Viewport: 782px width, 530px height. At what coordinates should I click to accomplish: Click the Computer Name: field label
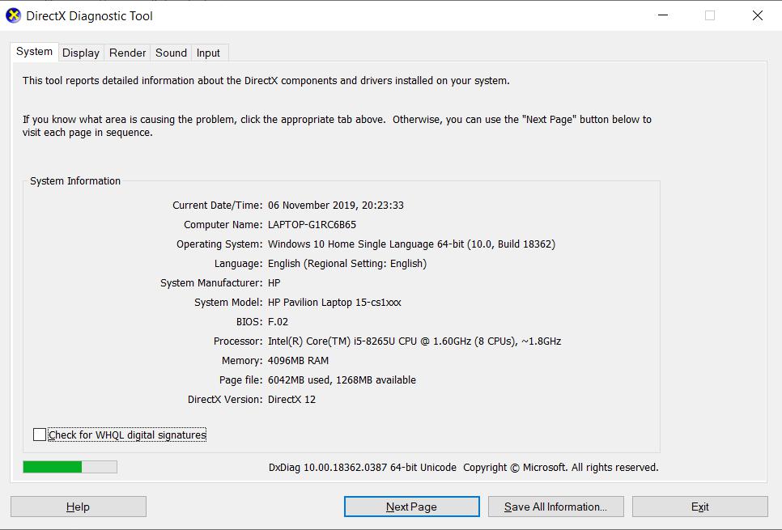click(x=223, y=225)
